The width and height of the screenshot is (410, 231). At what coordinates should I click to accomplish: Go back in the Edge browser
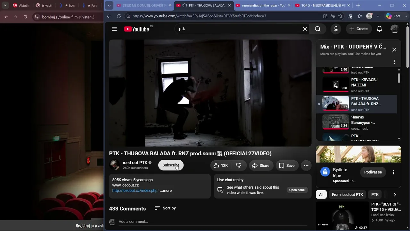point(109,16)
